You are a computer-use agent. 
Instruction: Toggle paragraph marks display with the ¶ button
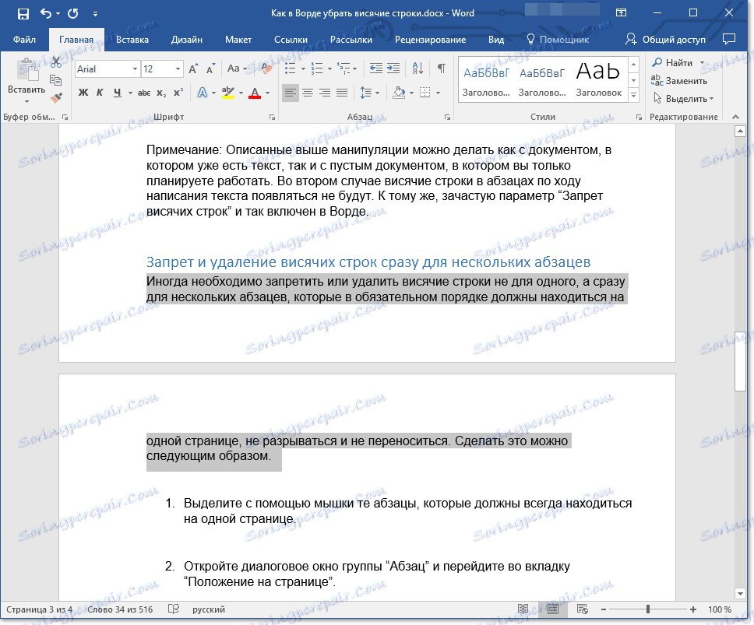(x=442, y=68)
